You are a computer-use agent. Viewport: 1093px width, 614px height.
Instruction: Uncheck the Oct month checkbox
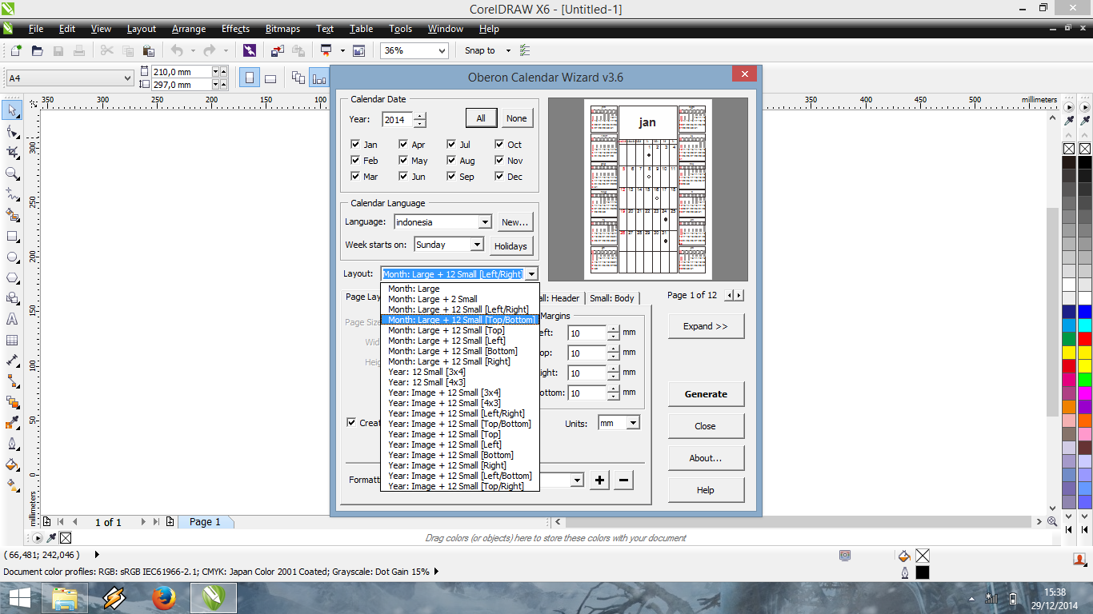click(499, 144)
